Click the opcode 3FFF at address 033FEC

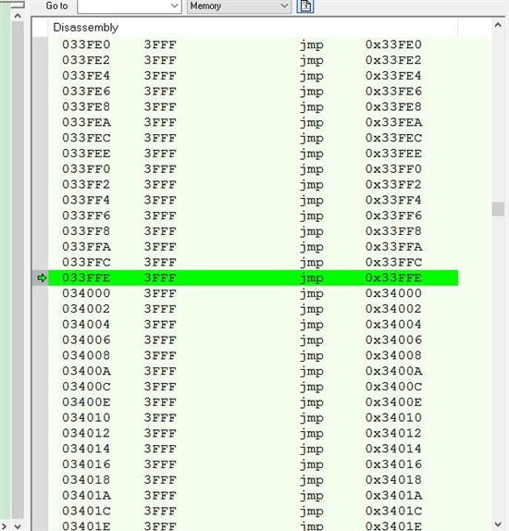[160, 138]
